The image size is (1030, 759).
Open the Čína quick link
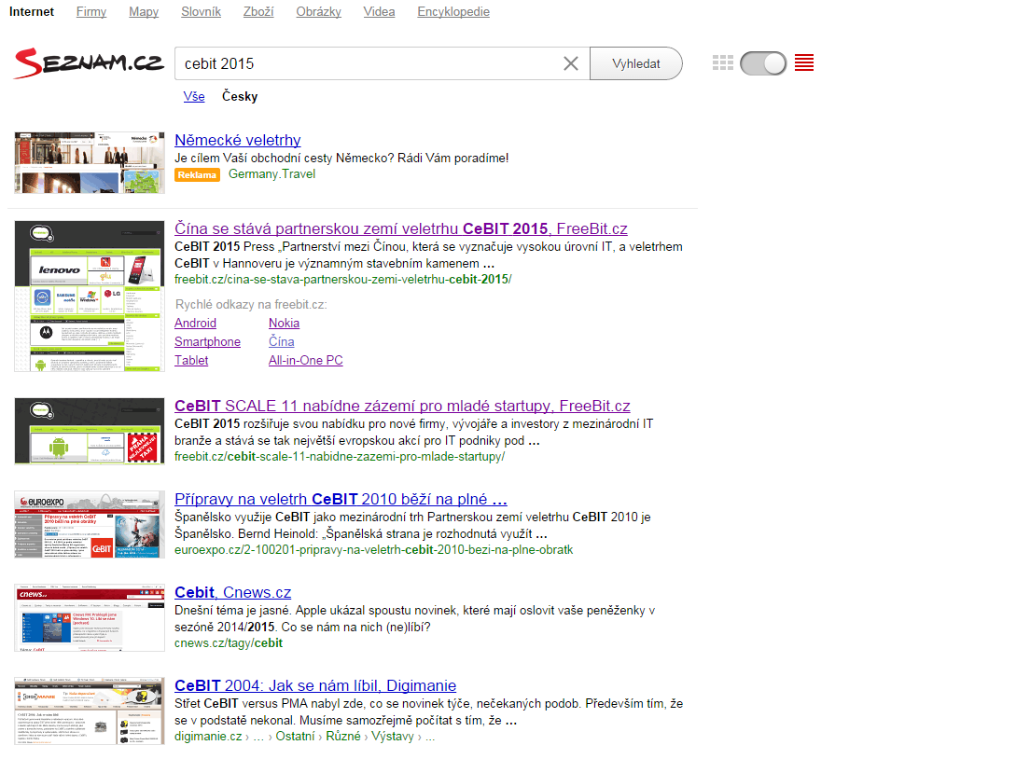[x=281, y=341]
